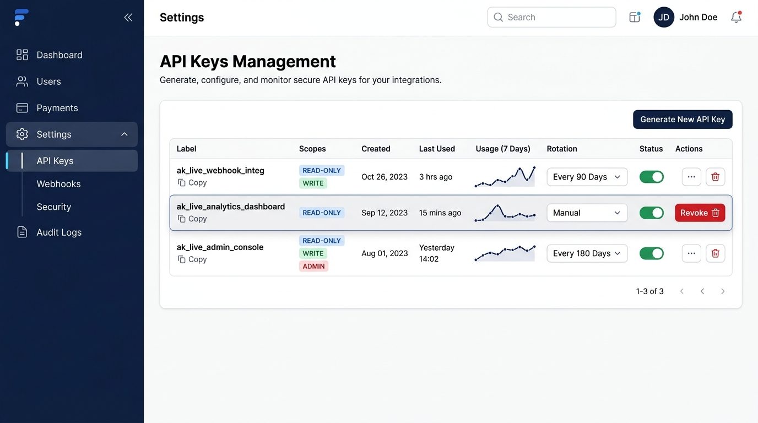
Task: Disable the ak_live_webhook_integ key toggle
Action: coord(652,177)
